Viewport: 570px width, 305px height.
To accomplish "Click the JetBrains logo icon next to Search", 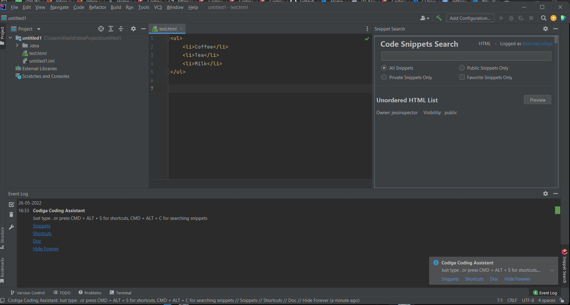I will pos(564,18).
